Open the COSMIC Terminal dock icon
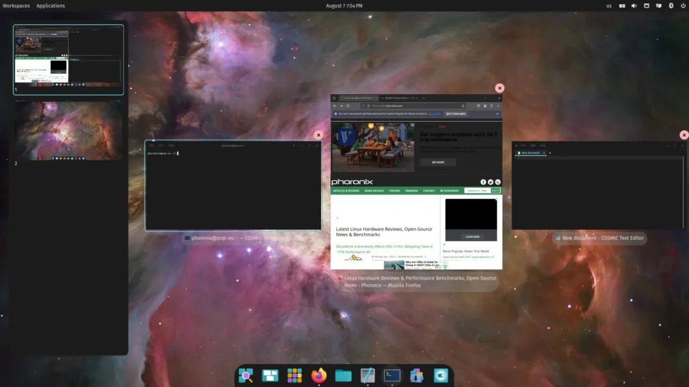The height and width of the screenshot is (387, 689). (x=392, y=376)
